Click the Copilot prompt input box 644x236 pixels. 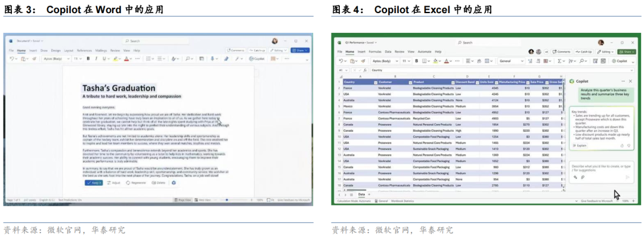(601, 172)
